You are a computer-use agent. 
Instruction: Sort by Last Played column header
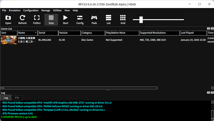tap(194, 33)
